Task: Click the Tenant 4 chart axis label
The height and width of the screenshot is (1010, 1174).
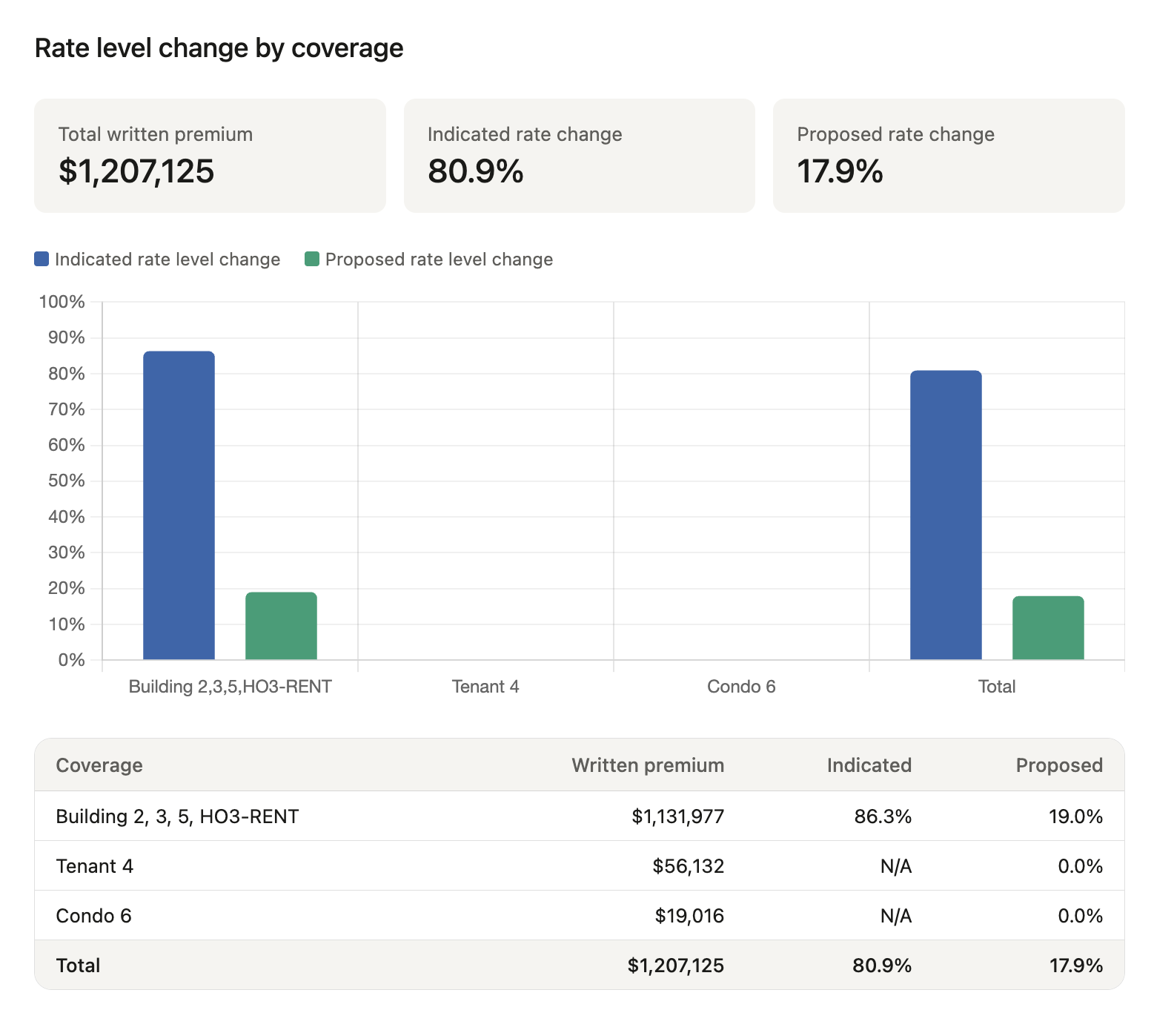Action: (485, 687)
